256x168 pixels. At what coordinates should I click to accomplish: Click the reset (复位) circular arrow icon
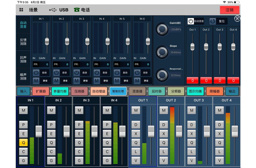(213, 21)
